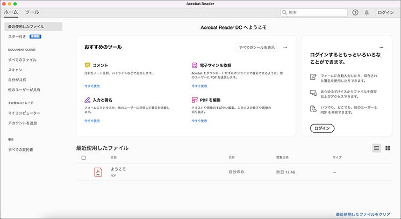Sort by the サイズ column header
The image size is (401, 219).
click(x=337, y=157)
